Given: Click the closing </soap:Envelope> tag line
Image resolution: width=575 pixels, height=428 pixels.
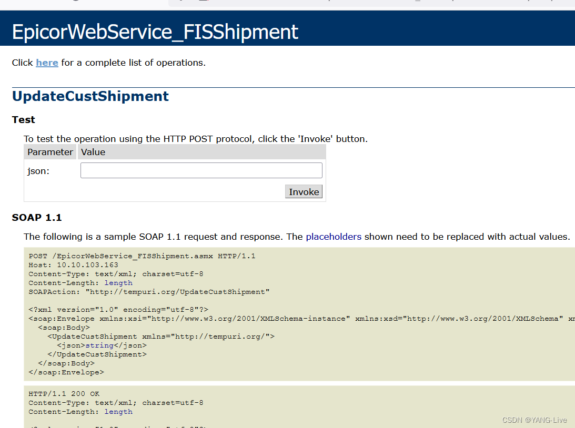Looking at the screenshot, I should click(66, 372).
